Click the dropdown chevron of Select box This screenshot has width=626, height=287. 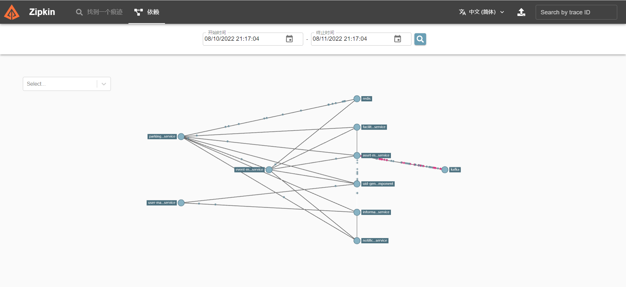pos(104,84)
